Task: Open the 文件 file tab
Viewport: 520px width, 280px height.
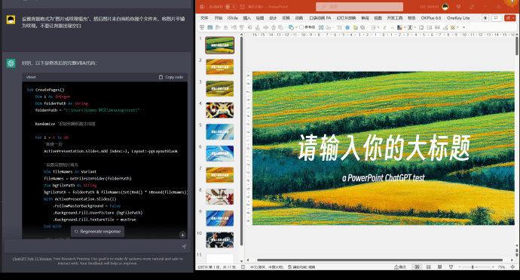Action: [x=204, y=18]
